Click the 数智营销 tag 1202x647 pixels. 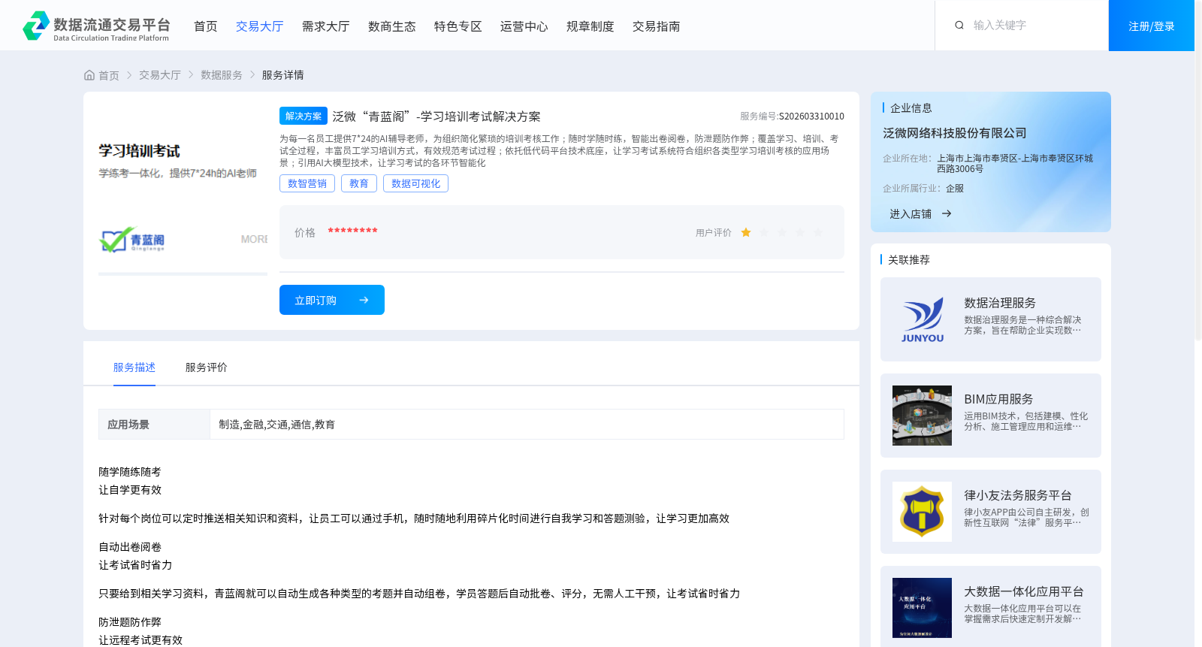(x=307, y=183)
